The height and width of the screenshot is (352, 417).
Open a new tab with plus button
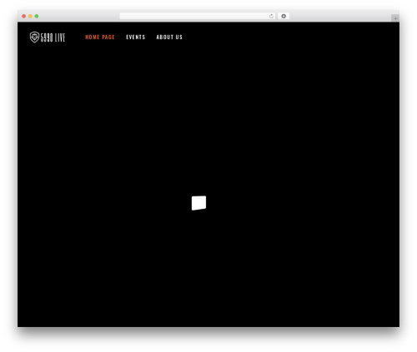(x=395, y=18)
